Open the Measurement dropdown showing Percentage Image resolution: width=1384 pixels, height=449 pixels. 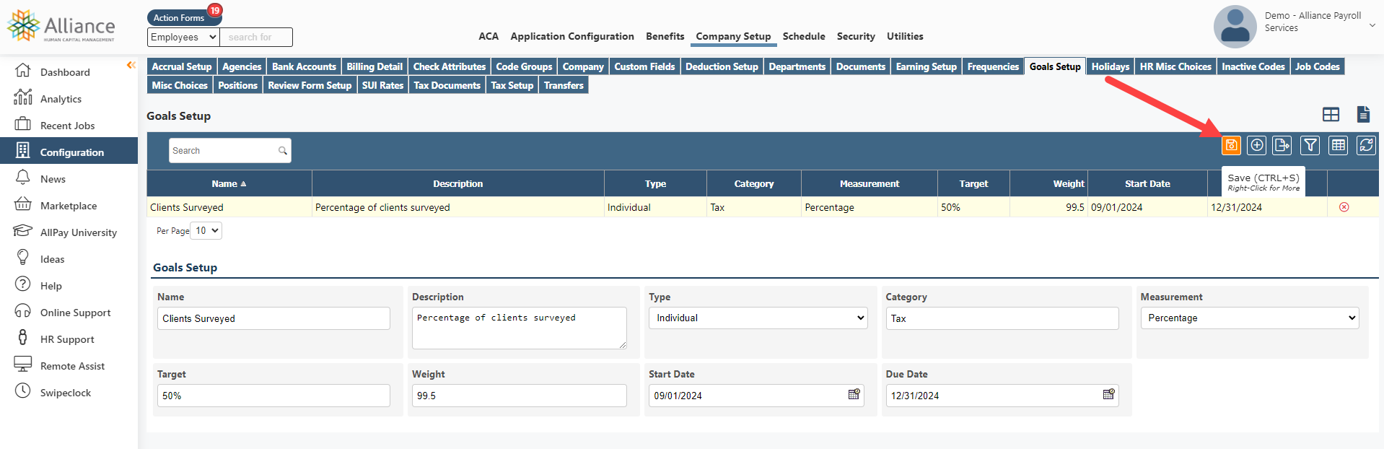[x=1250, y=318]
